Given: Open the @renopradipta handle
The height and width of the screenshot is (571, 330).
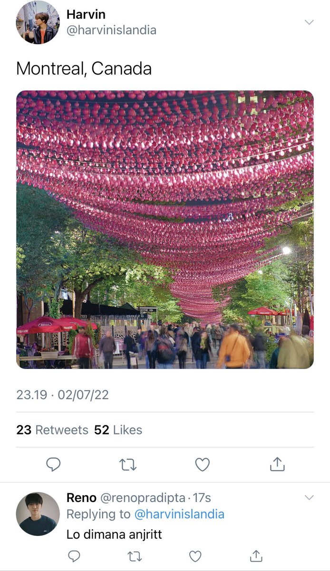Looking at the screenshot, I should pos(142,498).
